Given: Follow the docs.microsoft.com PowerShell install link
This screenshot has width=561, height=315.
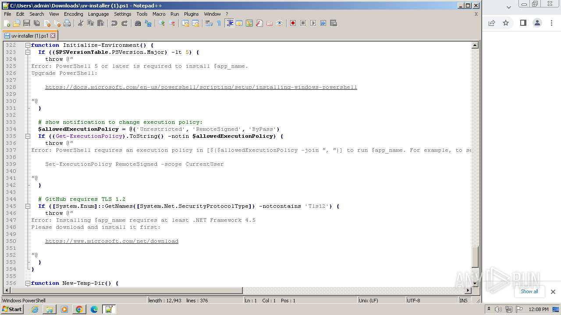Looking at the screenshot, I should [201, 87].
